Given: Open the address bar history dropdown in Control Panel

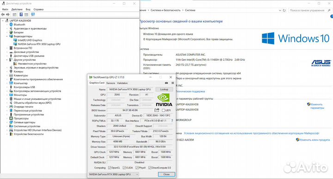Looking at the screenshot, I should tap(280, 10).
